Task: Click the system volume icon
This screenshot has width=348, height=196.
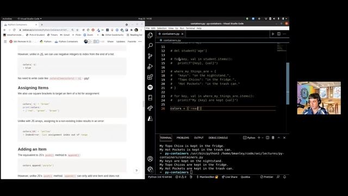Action: [274, 19]
